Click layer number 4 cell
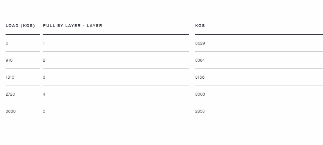323x145 pixels. (44, 94)
